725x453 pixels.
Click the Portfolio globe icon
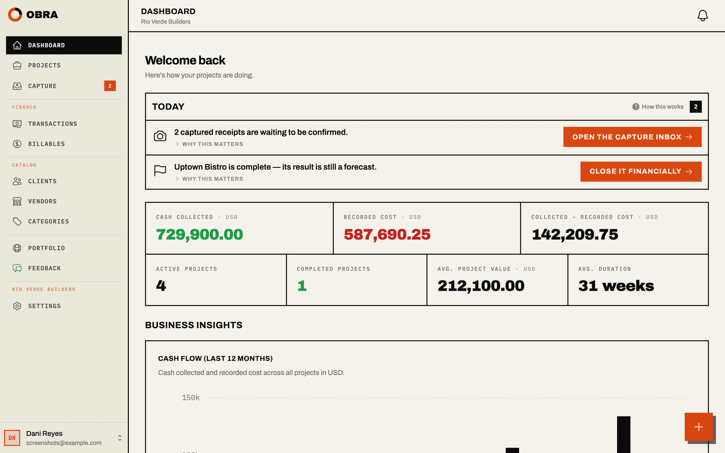(17, 248)
